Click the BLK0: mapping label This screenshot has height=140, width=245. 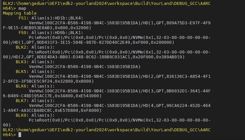coord(22,115)
